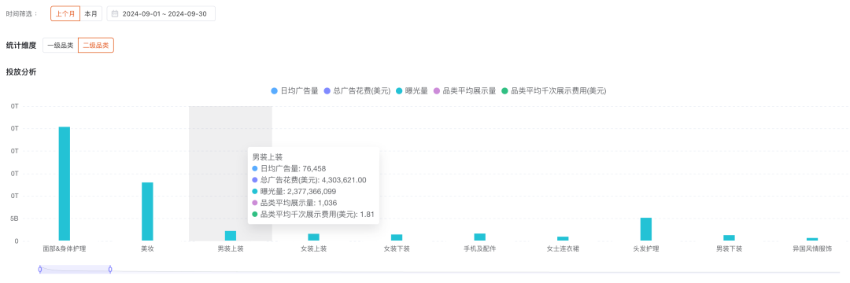
Task: Click the 男装上装 bar in chart
Action: pos(231,235)
